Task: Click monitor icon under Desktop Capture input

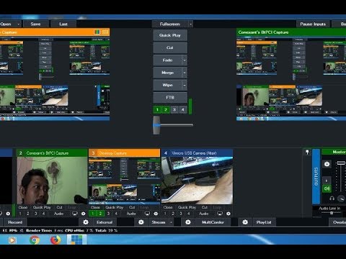Action: [x=147, y=213]
